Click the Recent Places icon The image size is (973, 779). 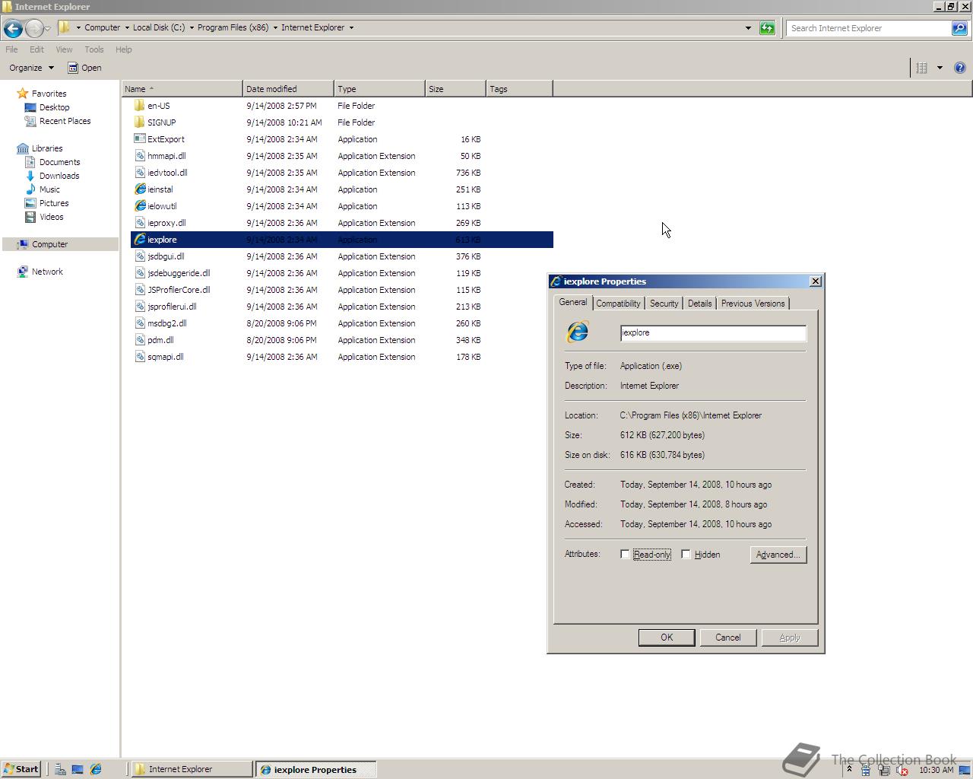click(x=30, y=121)
